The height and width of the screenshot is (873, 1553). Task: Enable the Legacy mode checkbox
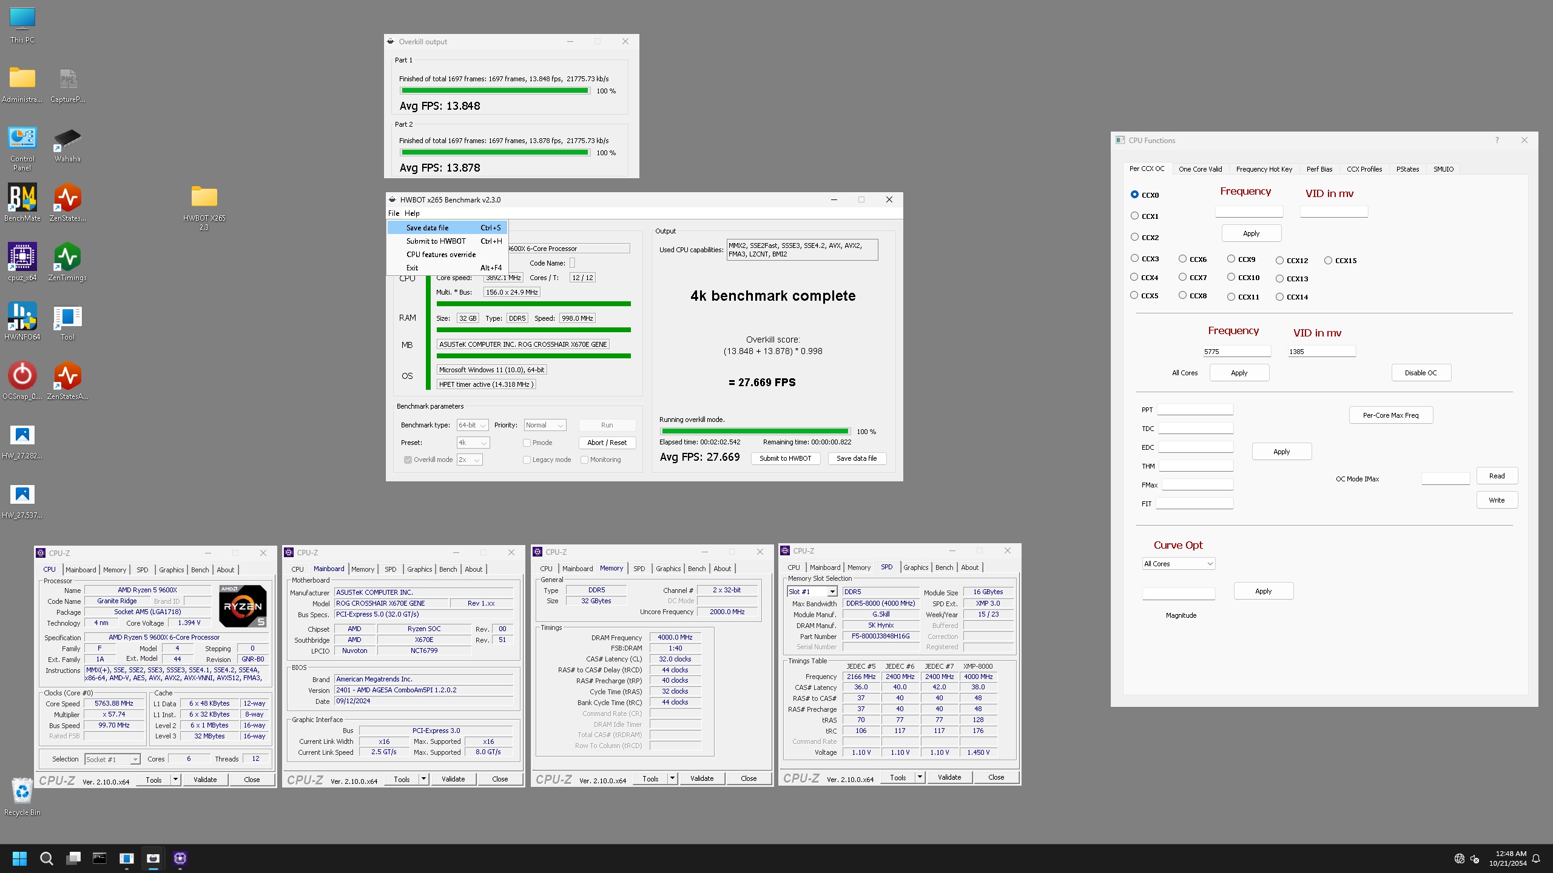tap(527, 460)
